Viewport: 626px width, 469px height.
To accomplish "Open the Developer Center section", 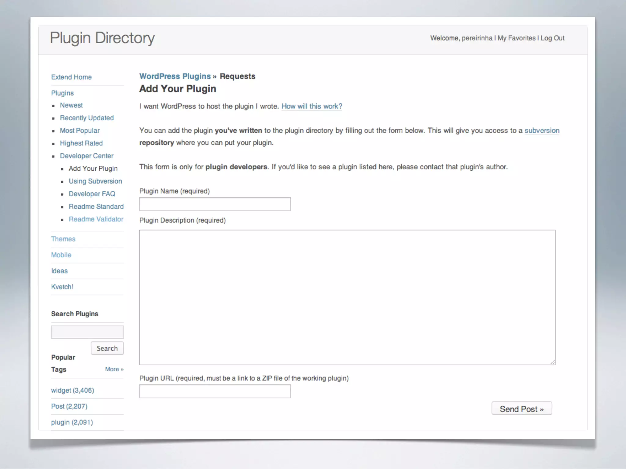I will pyautogui.click(x=87, y=156).
